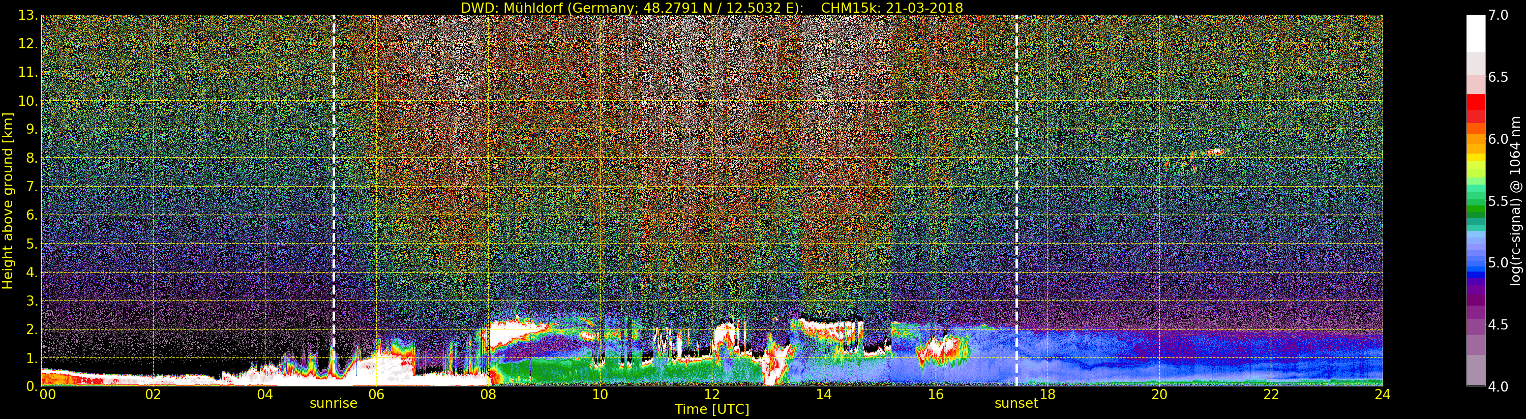The width and height of the screenshot is (1526, 419).
Task: Click the 'Height above ground [km]' axis label
Action: click(8, 200)
